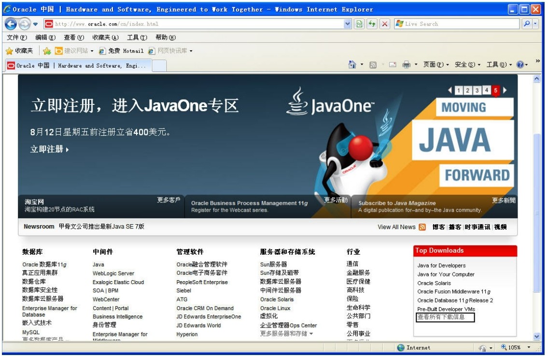The width and height of the screenshot is (548, 357).
Task: Open the 查看(V) menu
Action: click(x=74, y=37)
